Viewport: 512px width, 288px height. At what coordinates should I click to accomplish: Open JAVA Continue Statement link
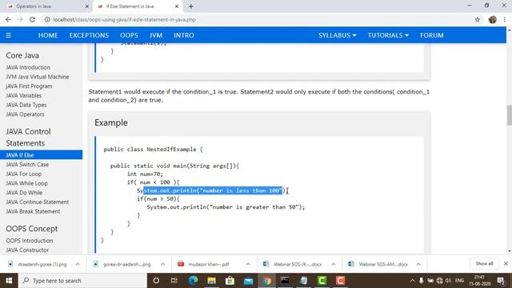[38, 202]
